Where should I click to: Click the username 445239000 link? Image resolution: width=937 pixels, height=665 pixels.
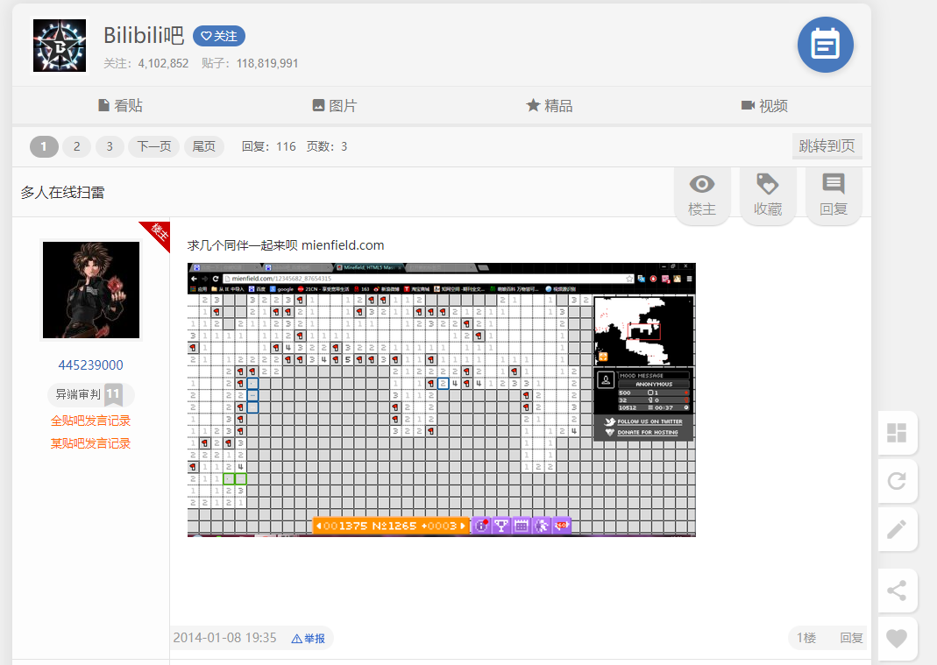(x=91, y=365)
